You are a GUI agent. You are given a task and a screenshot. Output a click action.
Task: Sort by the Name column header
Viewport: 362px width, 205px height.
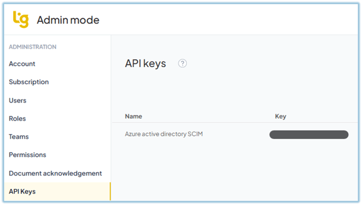(x=134, y=116)
